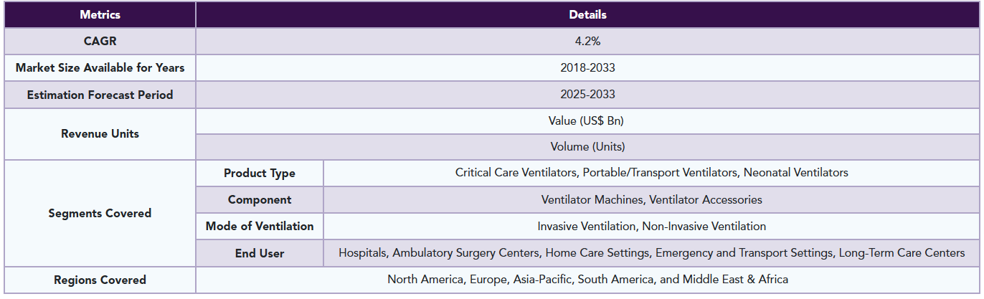984x299 pixels.
Task: Select the Component sub-label cell
Action: (x=259, y=200)
